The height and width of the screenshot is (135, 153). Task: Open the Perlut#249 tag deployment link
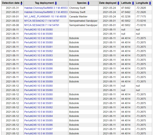pos(39,81)
